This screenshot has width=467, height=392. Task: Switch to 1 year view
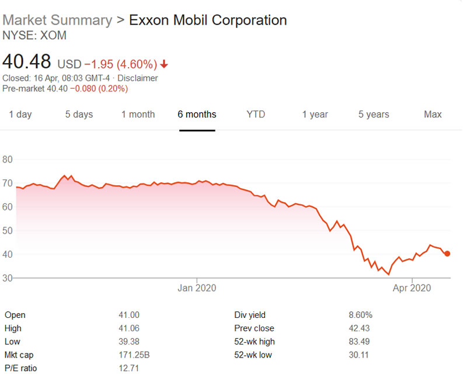click(315, 115)
